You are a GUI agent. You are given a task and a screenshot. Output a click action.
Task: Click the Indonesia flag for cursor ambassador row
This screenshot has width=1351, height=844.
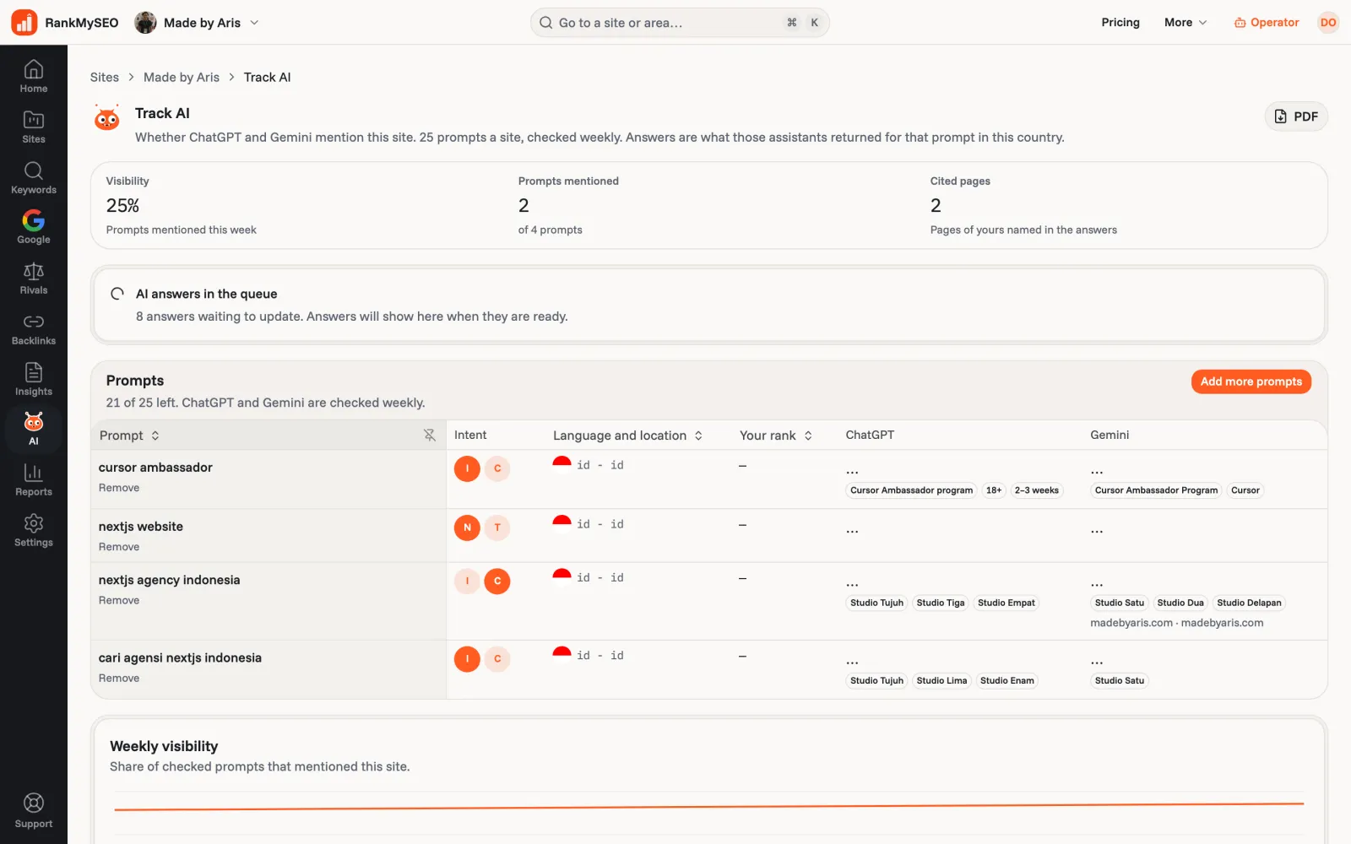coord(562,465)
